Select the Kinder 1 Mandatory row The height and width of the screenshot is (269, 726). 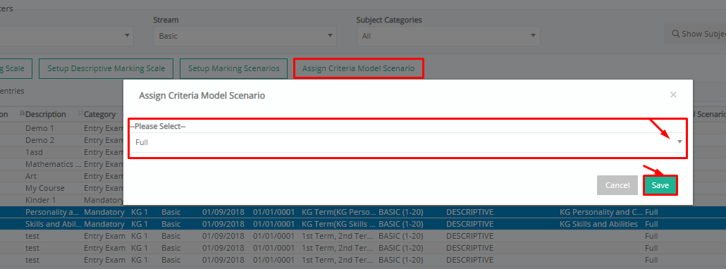(61, 200)
